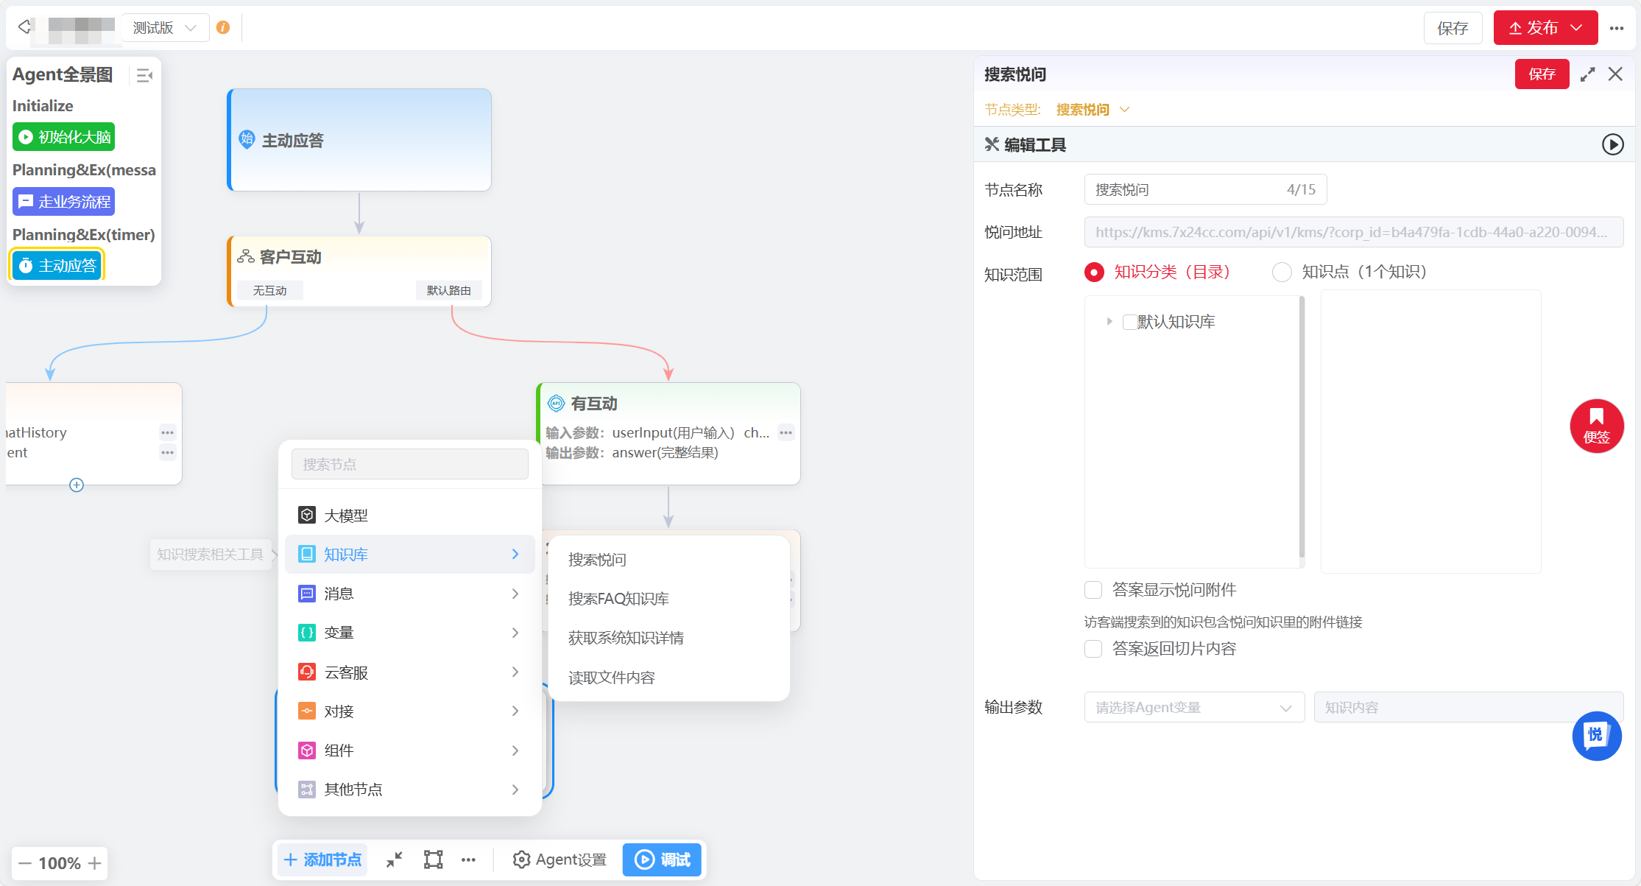Check the 默认知识库 checkbox

click(1129, 322)
